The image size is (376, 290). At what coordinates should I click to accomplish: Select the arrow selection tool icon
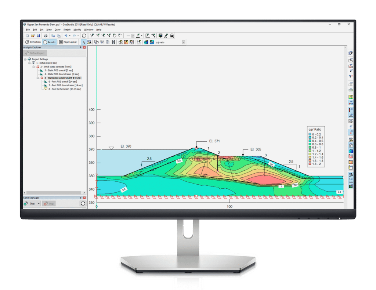[84, 42]
